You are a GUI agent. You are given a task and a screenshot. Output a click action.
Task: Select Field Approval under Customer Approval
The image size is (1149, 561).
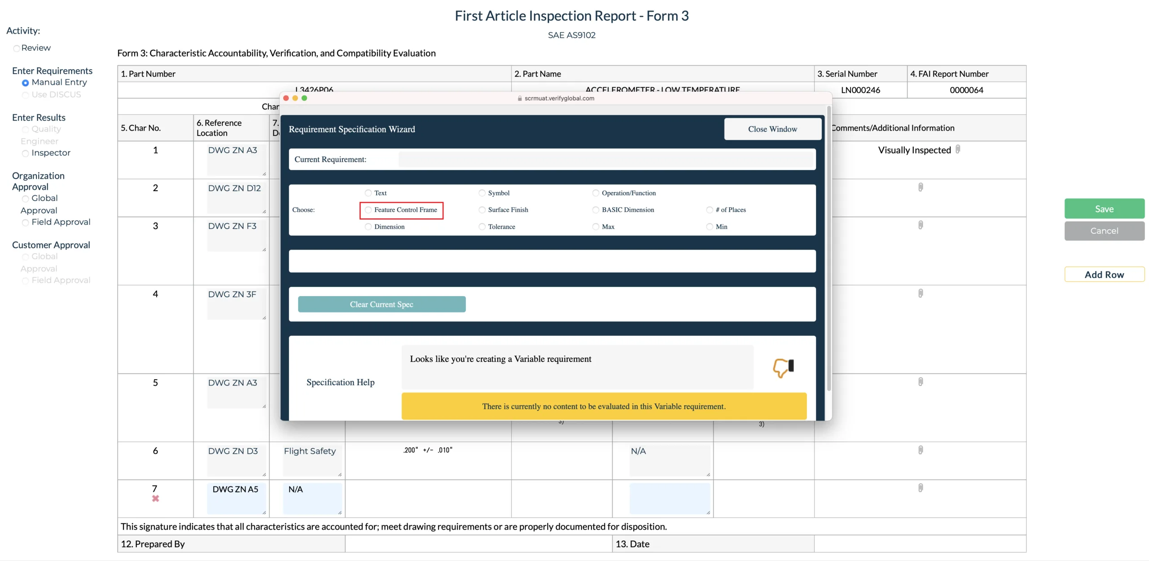coord(26,281)
